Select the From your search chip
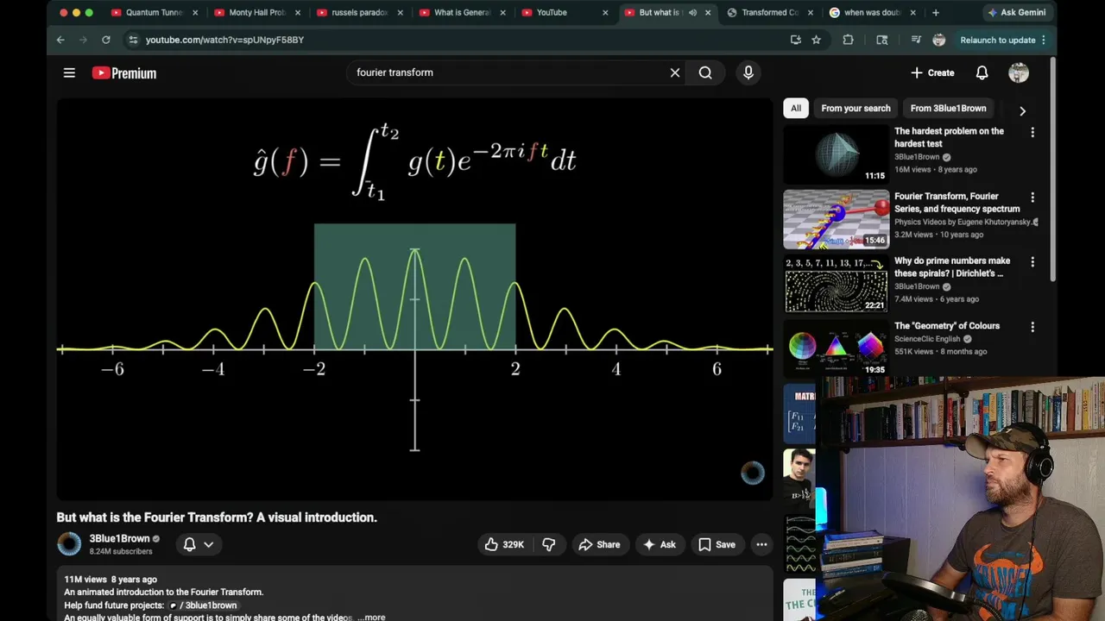Screen dimensions: 1105x621 856,109
